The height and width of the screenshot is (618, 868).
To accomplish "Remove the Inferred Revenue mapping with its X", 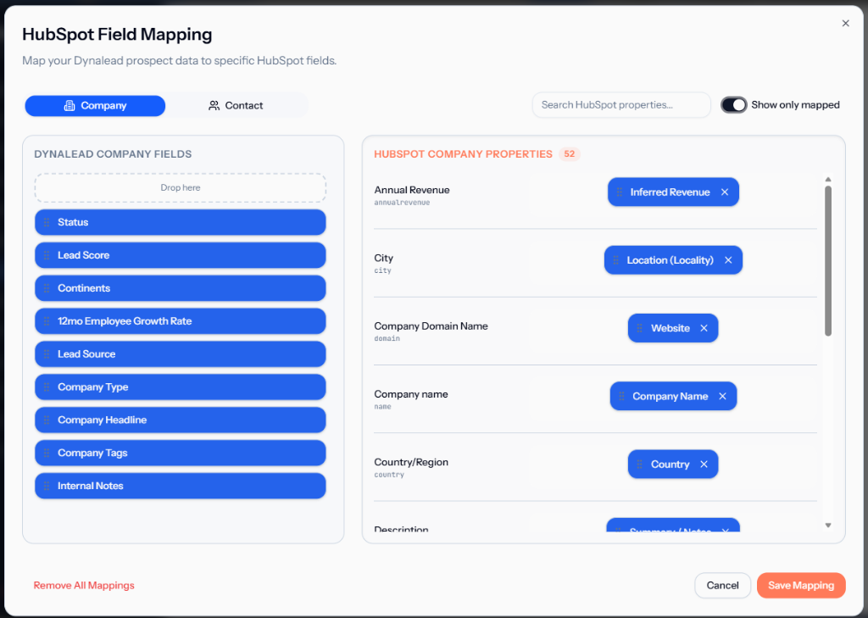I will tap(725, 192).
